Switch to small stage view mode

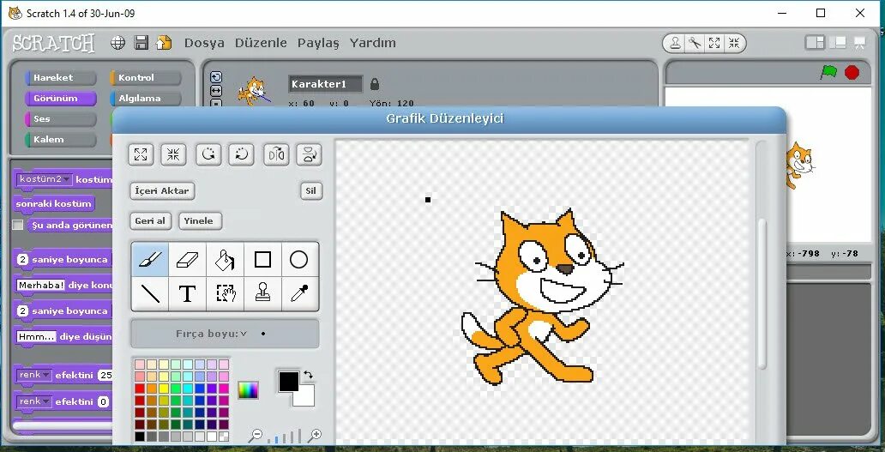pos(815,42)
